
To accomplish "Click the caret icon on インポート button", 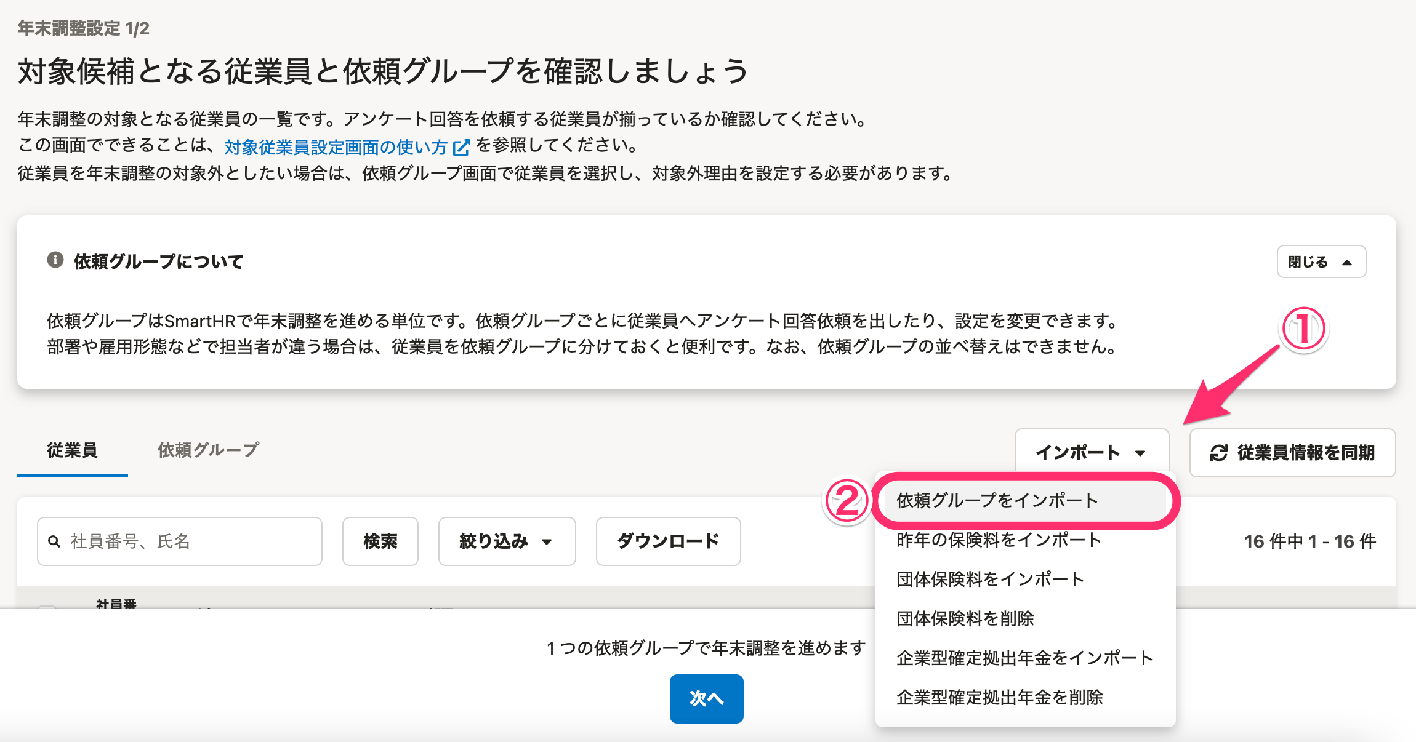I will (1140, 453).
